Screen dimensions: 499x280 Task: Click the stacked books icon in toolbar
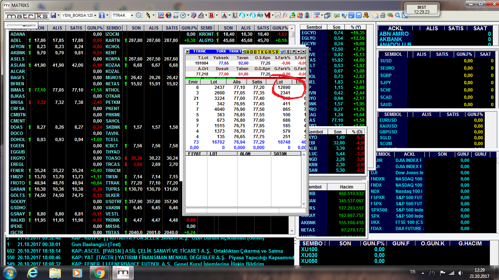[x=194, y=15]
